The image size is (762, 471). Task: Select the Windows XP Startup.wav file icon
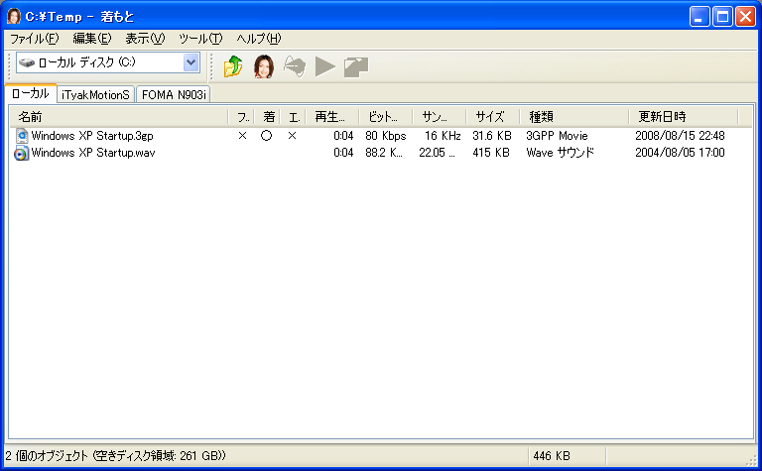tap(22, 153)
